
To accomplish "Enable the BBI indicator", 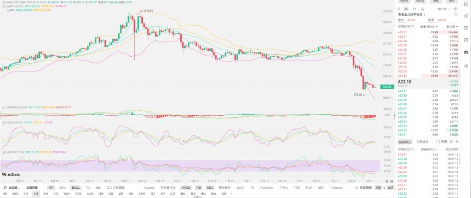I will (98, 188).
